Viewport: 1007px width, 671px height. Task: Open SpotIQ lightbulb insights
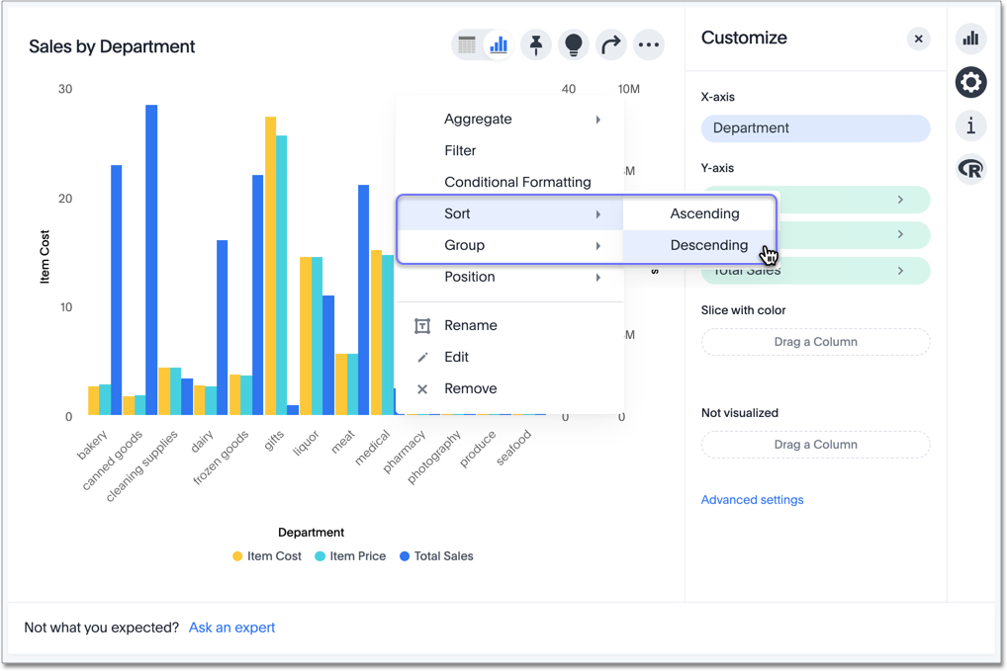tap(574, 44)
